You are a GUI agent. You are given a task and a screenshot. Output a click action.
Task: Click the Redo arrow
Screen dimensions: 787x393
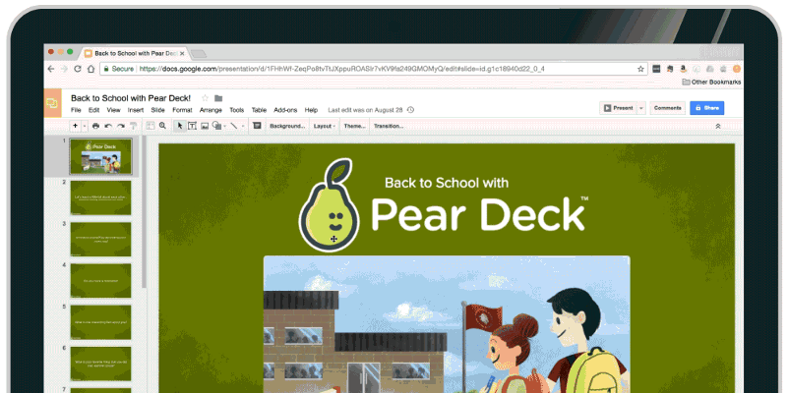pos(120,127)
